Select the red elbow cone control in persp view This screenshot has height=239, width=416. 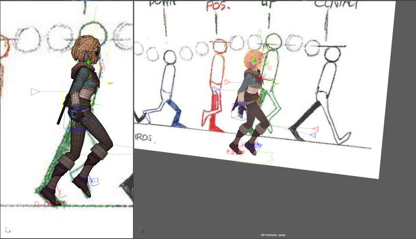pyautogui.click(x=227, y=82)
